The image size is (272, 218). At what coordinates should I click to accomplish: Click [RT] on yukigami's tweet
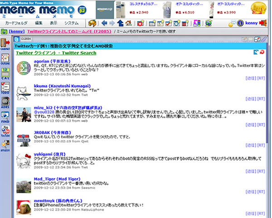(x=261, y=171)
